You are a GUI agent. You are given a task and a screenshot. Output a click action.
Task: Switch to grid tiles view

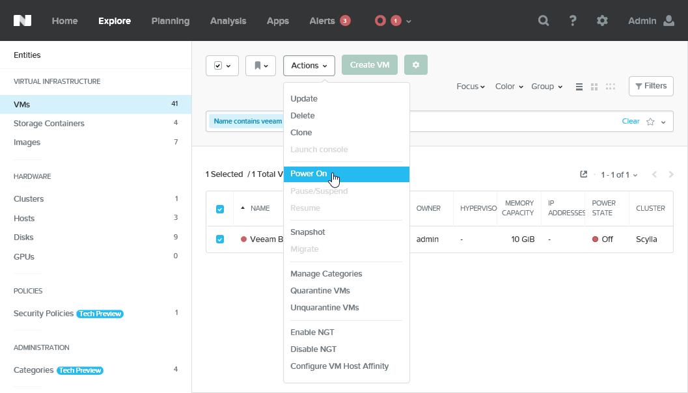click(x=594, y=86)
